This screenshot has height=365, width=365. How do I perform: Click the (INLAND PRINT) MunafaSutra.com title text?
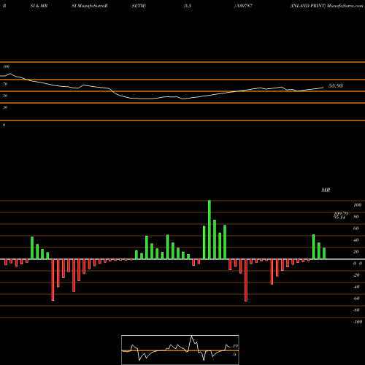click(x=326, y=6)
